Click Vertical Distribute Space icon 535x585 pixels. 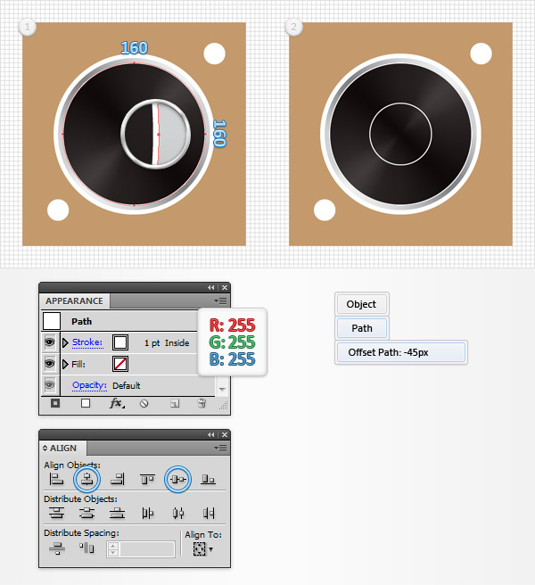click(x=57, y=548)
